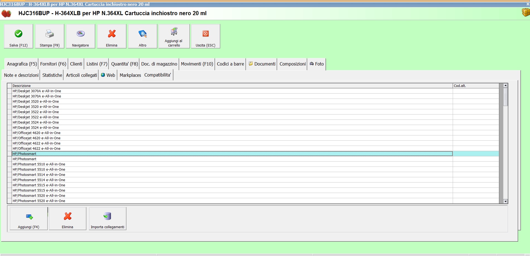Click the Uscita (ESC) red power icon
This screenshot has width=530, height=256.
[206, 34]
